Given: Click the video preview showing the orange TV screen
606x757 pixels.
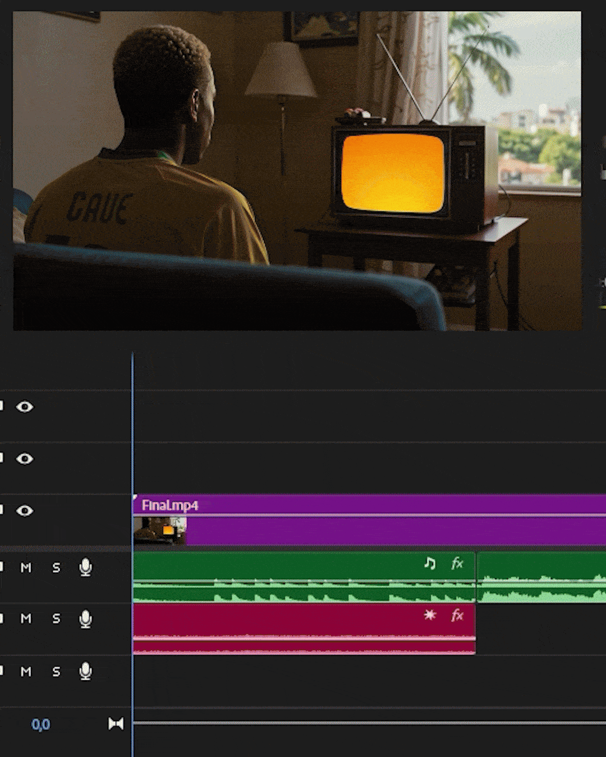Looking at the screenshot, I should (x=297, y=171).
